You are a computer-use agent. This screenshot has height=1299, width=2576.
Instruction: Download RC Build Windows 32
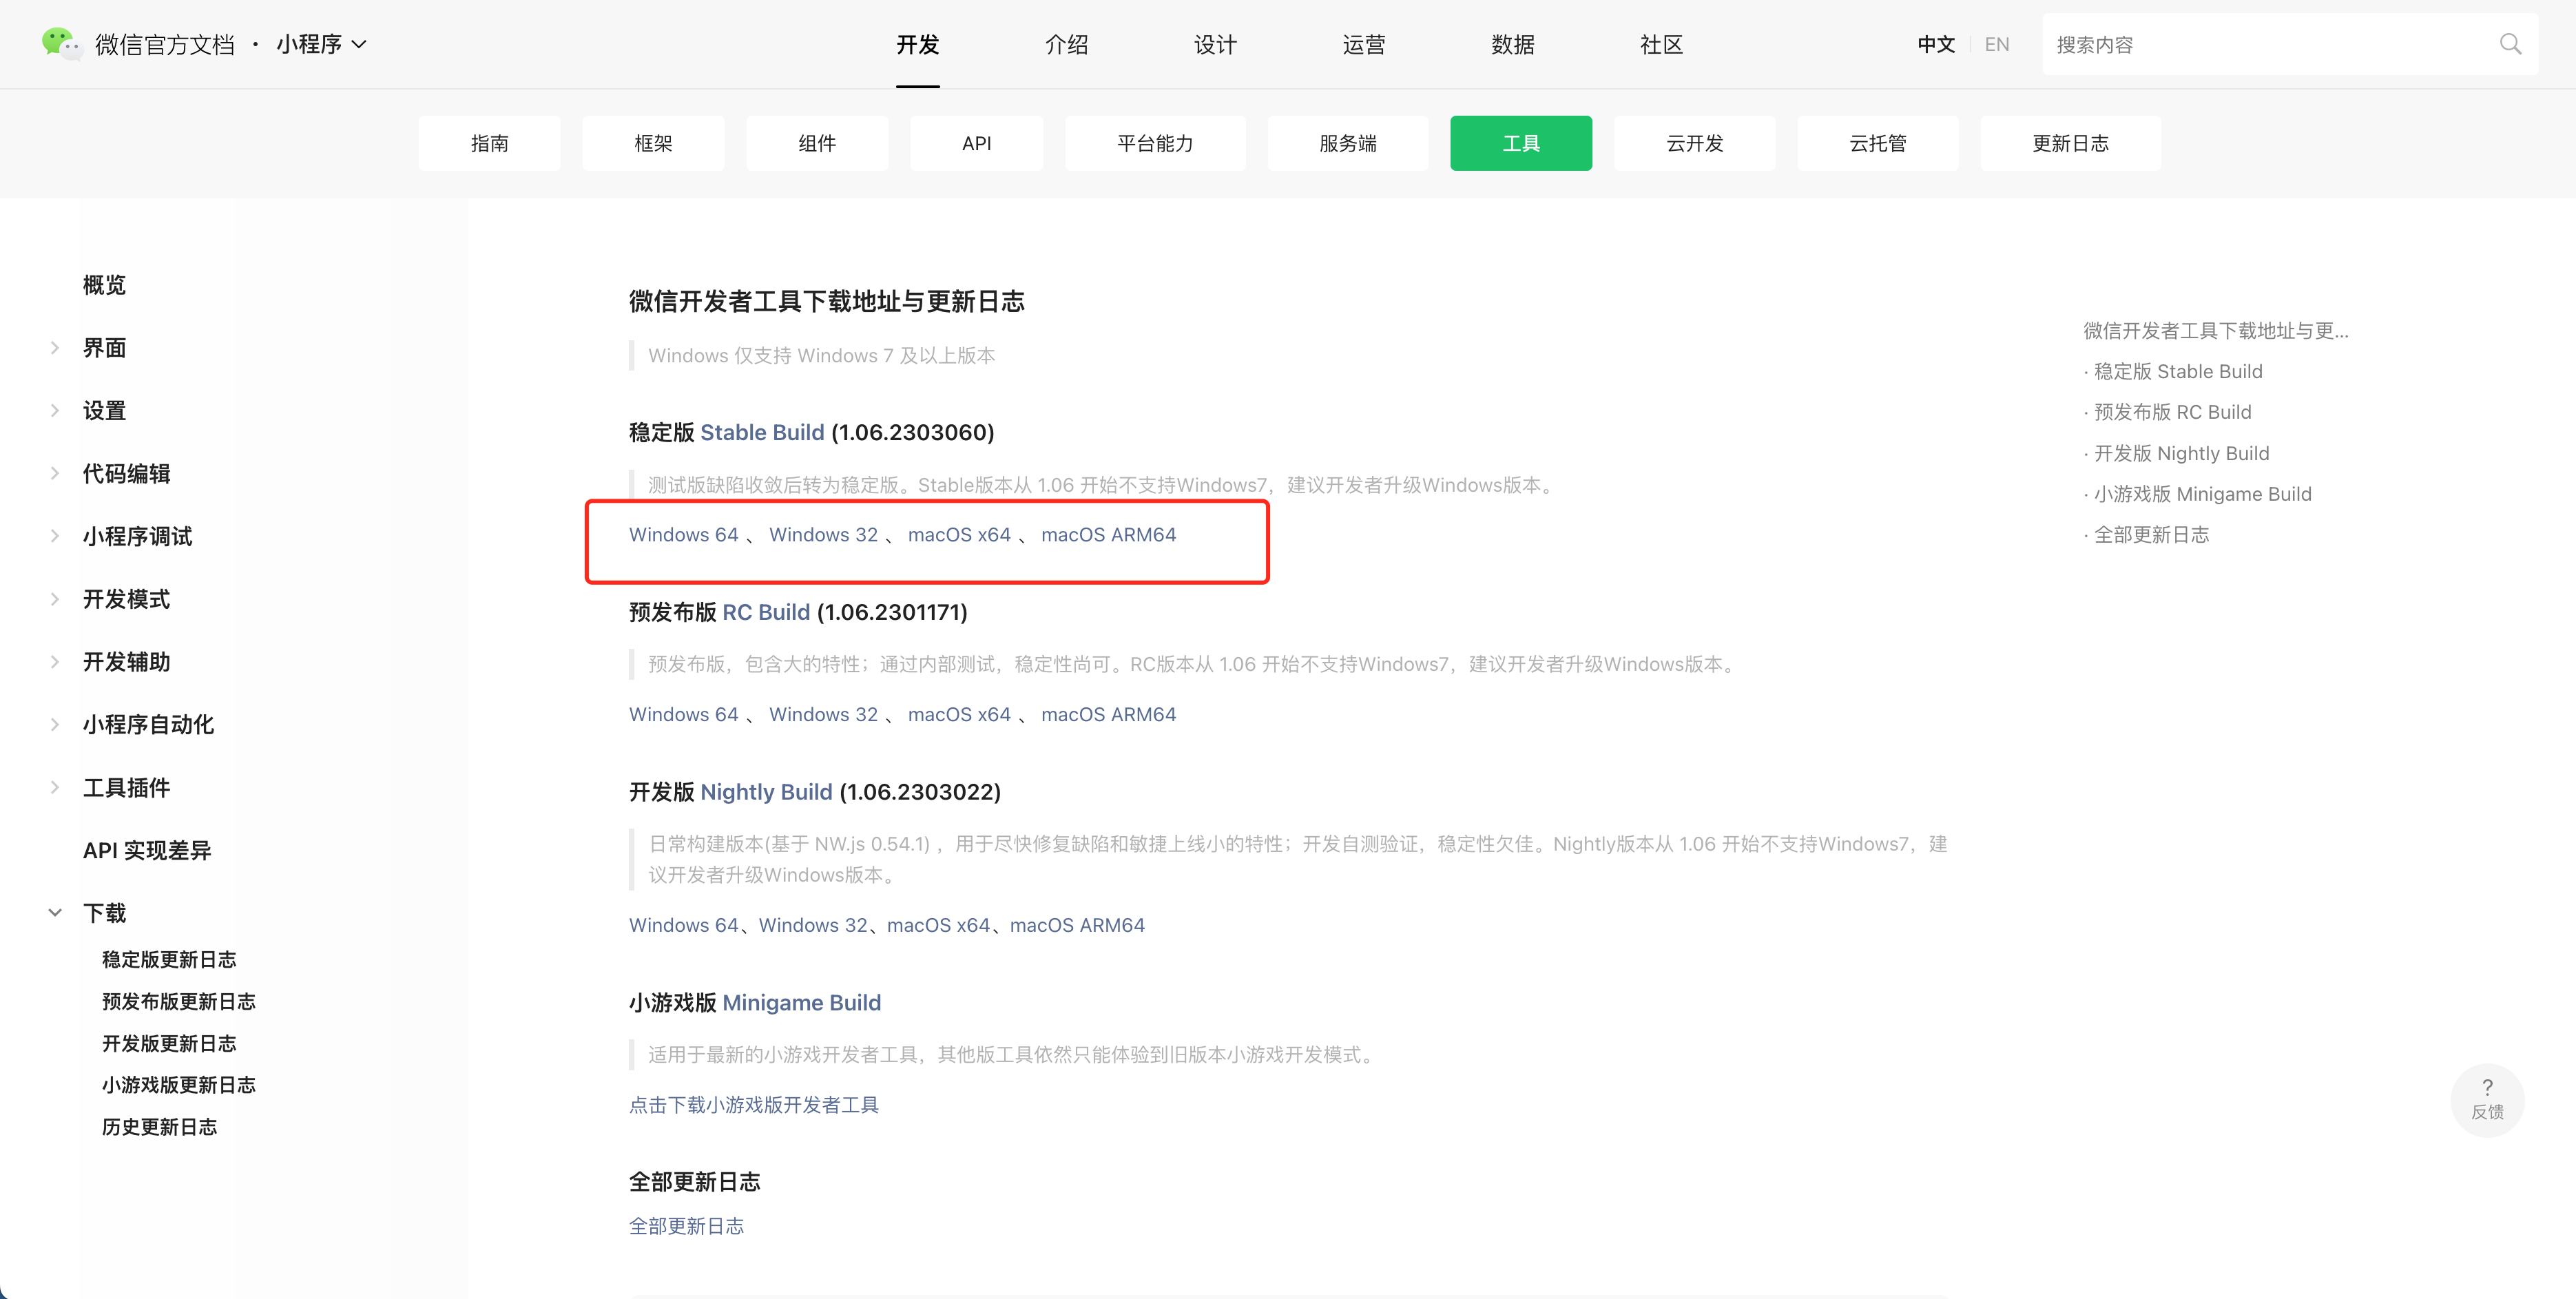pos(823,715)
